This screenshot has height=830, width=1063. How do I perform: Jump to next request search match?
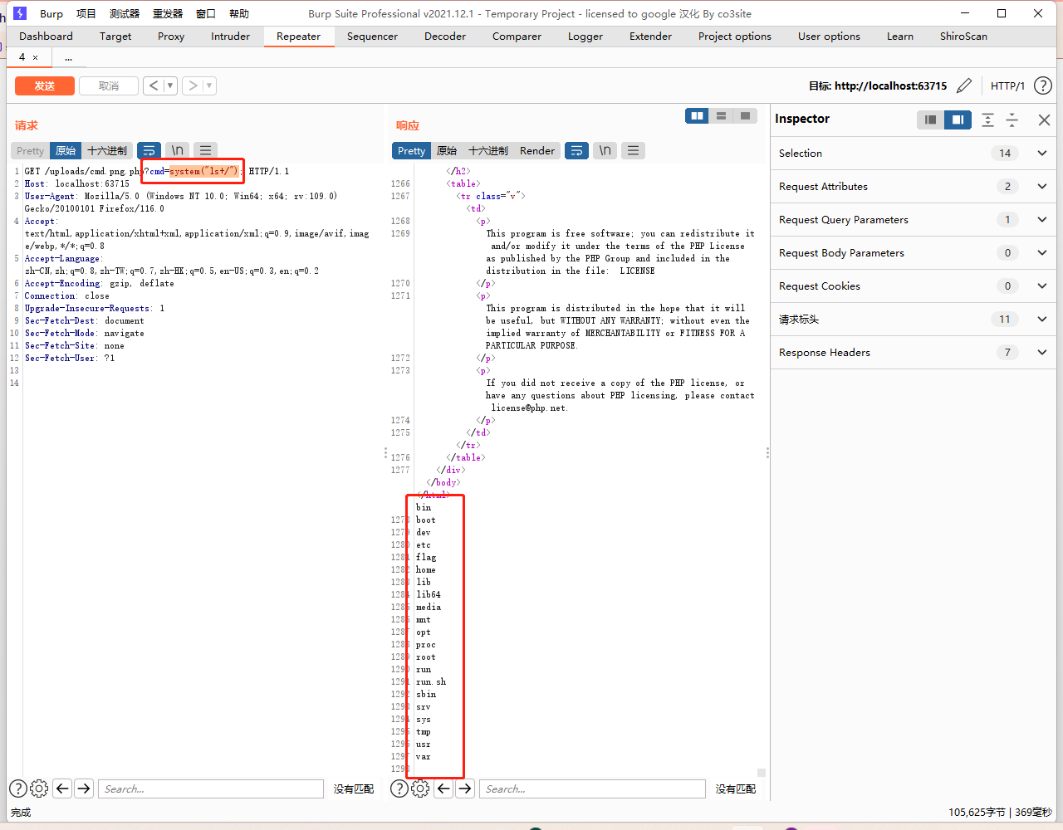point(84,788)
